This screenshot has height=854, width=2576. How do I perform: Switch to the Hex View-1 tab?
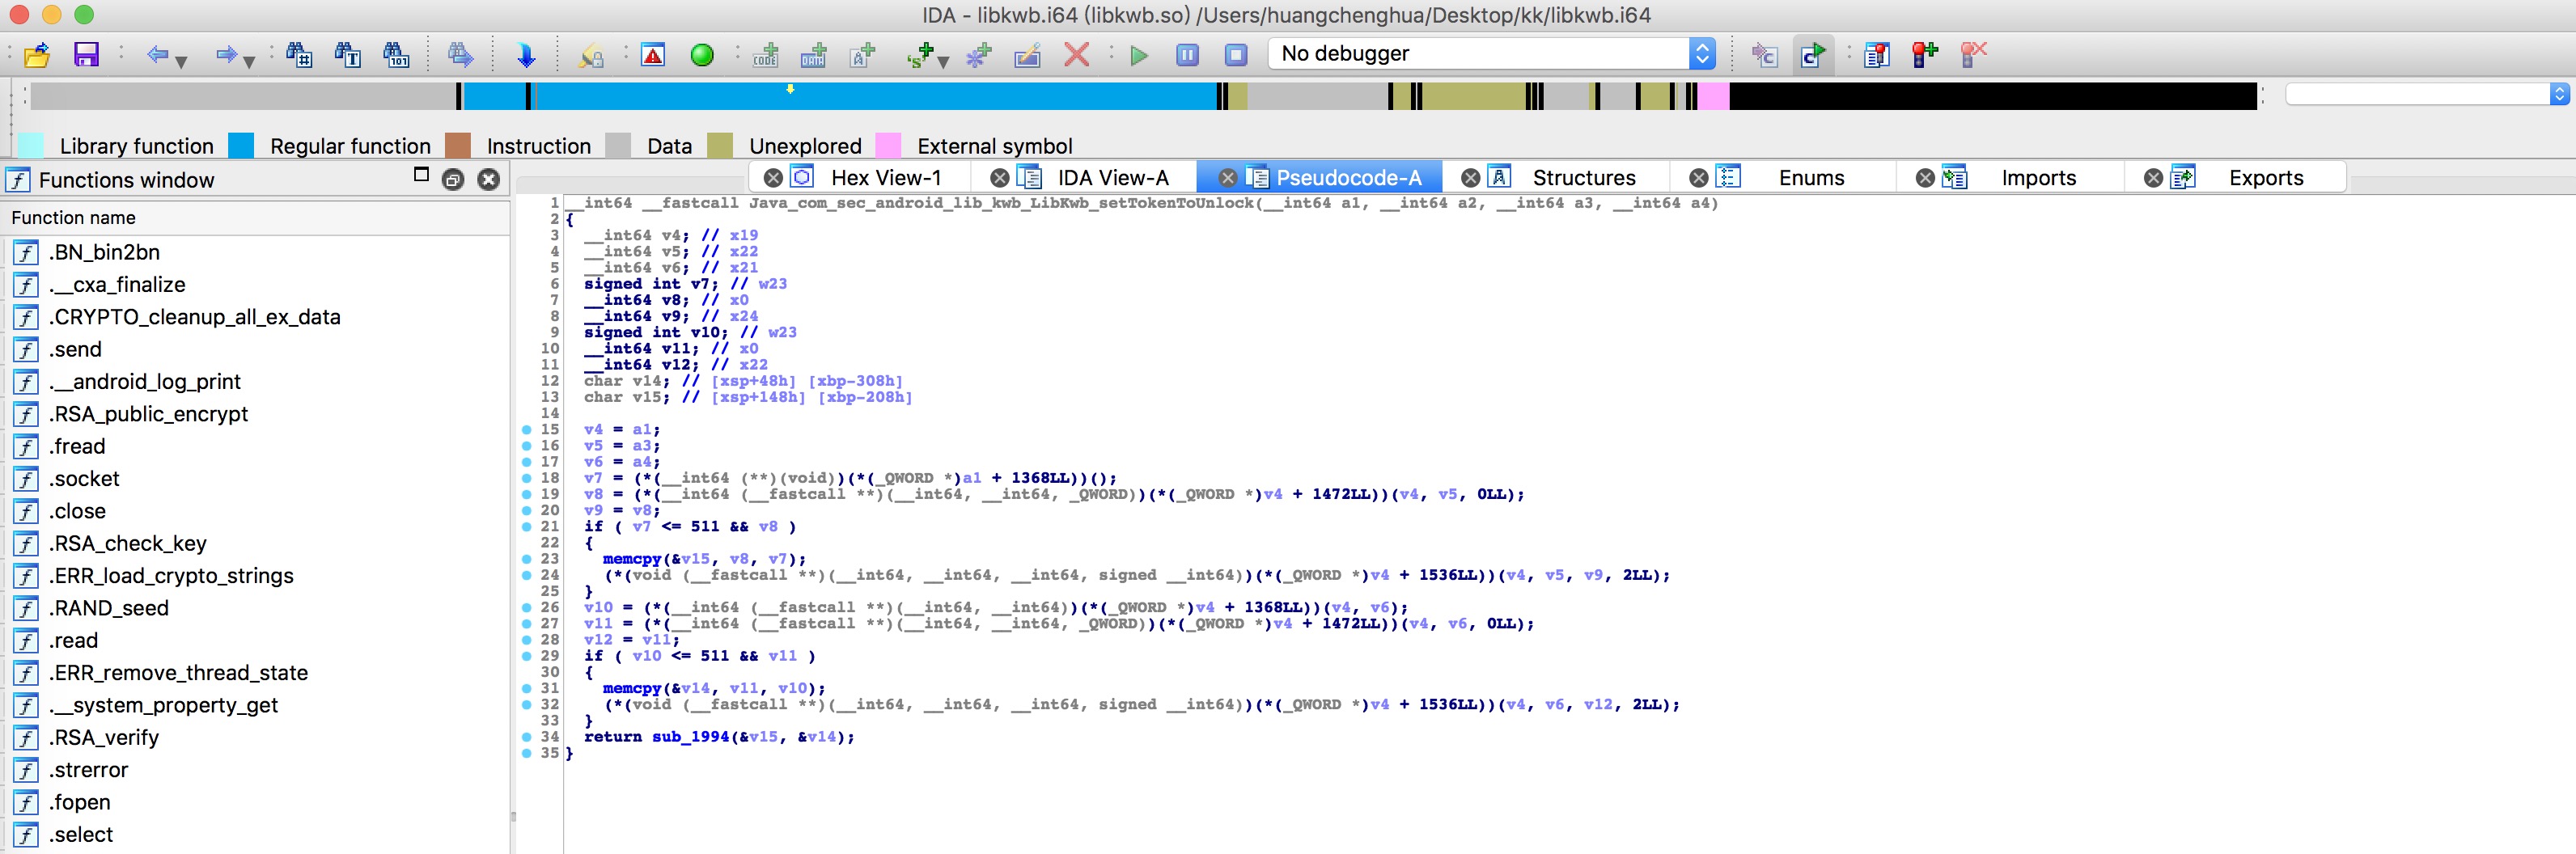pyautogui.click(x=885, y=178)
